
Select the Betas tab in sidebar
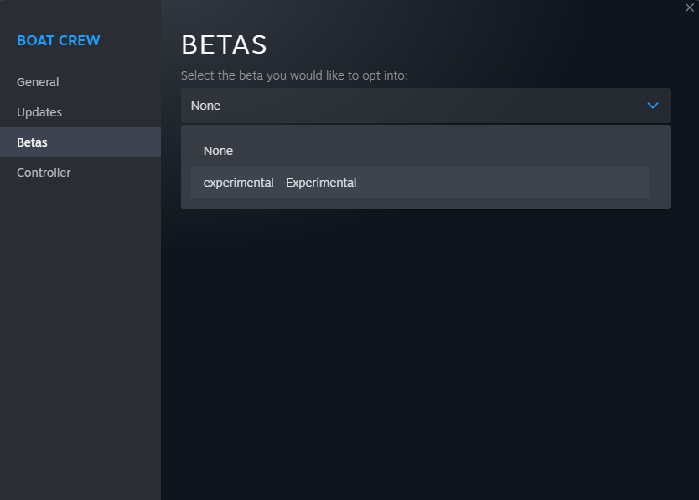pos(32,142)
